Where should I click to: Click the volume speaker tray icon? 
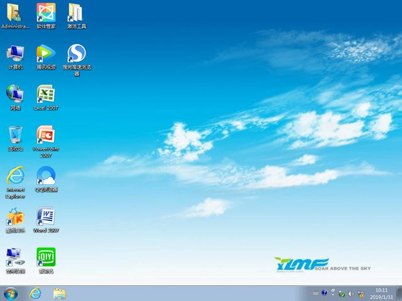click(350, 293)
